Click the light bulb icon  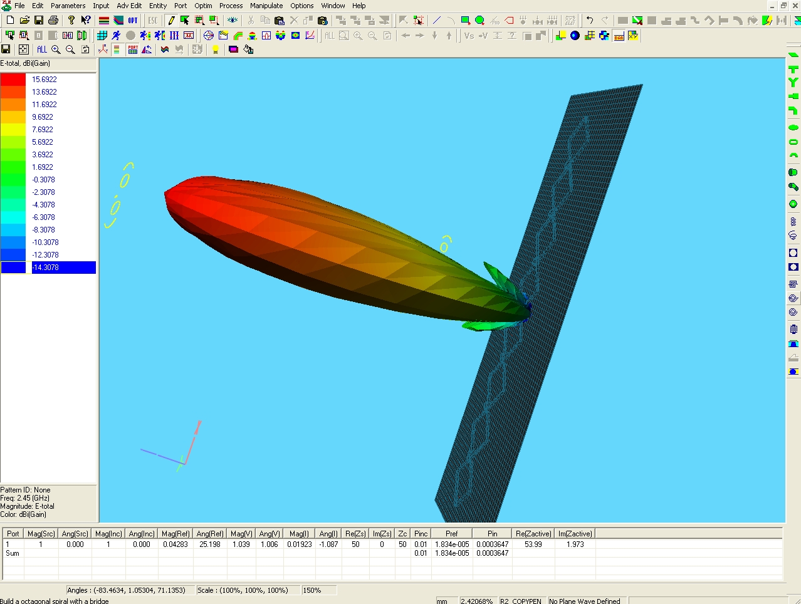(x=215, y=49)
